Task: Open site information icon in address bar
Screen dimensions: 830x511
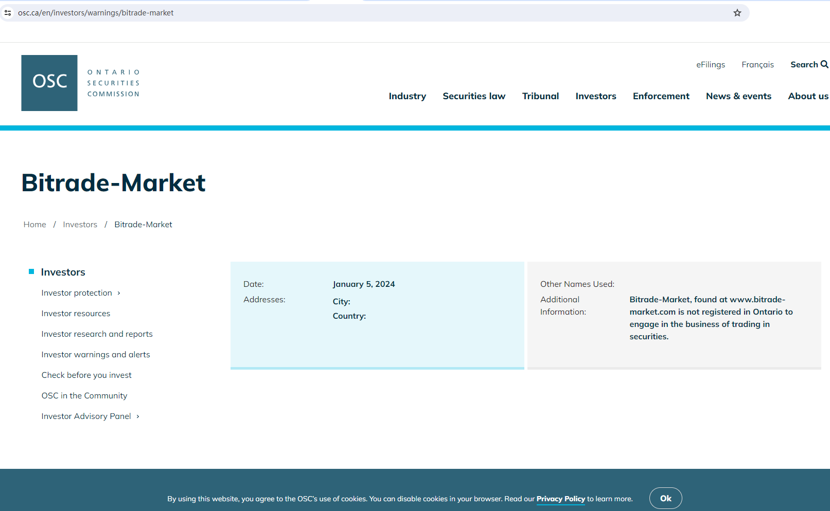Action: (8, 13)
